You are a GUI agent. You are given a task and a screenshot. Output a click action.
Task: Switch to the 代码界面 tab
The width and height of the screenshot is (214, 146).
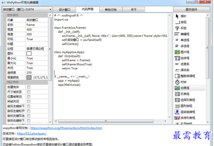pyautogui.click(x=88, y=9)
